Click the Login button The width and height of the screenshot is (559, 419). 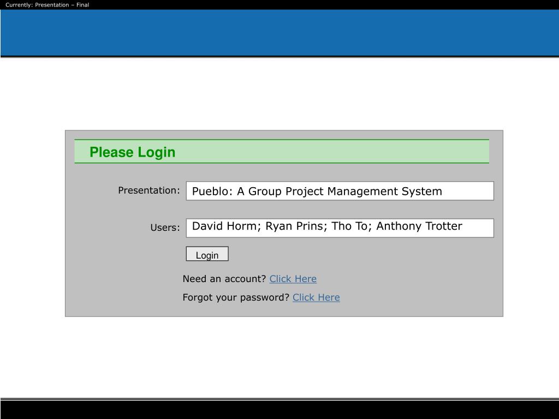pos(207,254)
